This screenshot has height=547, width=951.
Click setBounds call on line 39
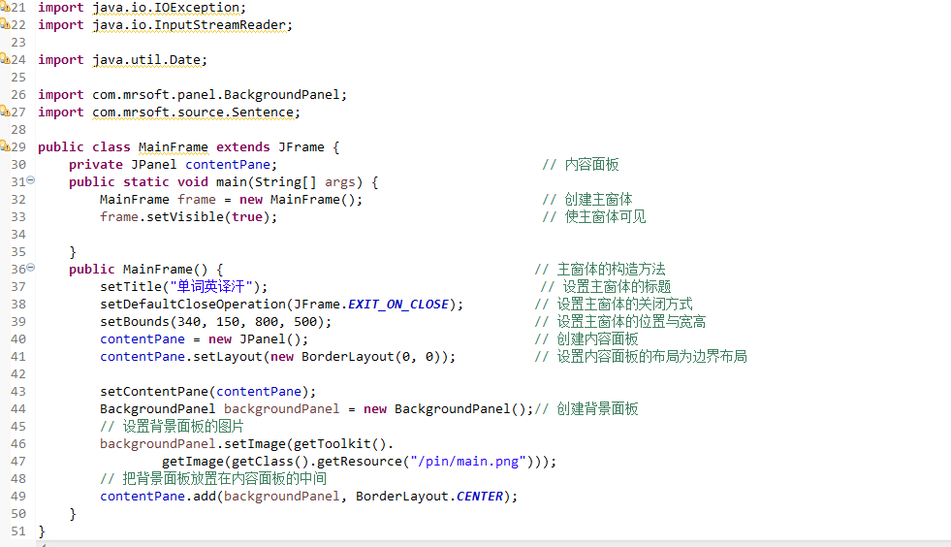(135, 322)
